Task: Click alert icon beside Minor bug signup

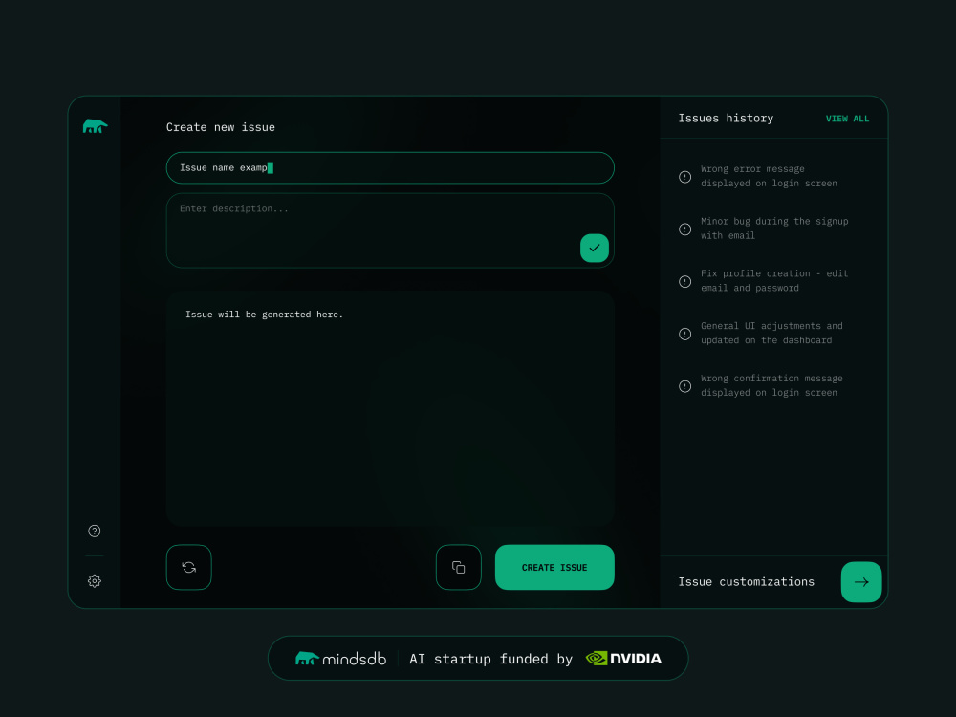Action: click(685, 229)
